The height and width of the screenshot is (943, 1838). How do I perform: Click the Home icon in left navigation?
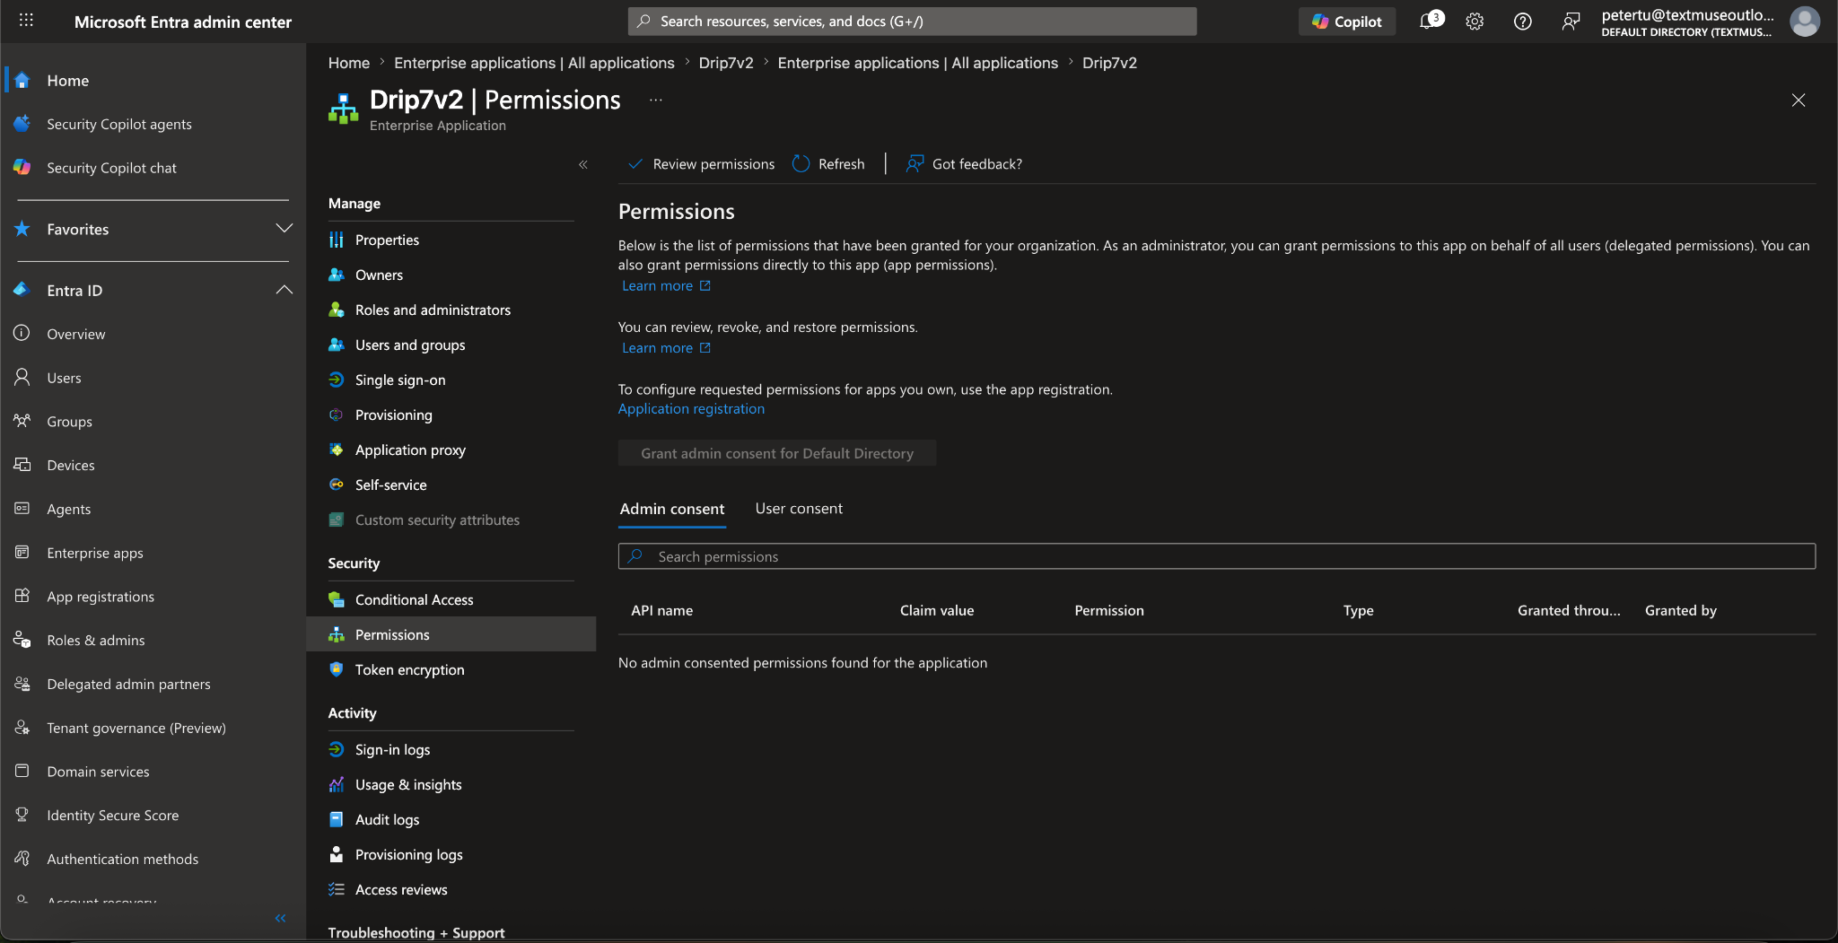[22, 80]
